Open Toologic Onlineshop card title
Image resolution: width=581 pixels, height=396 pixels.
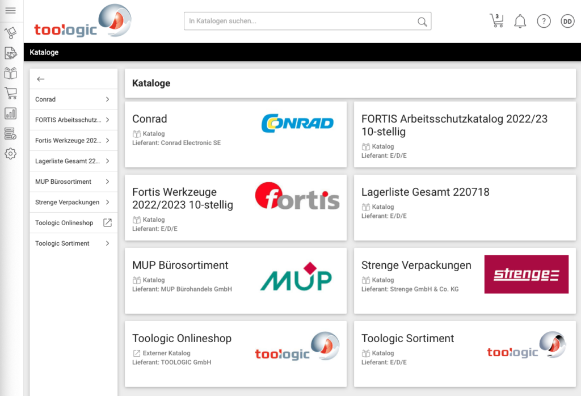point(182,338)
